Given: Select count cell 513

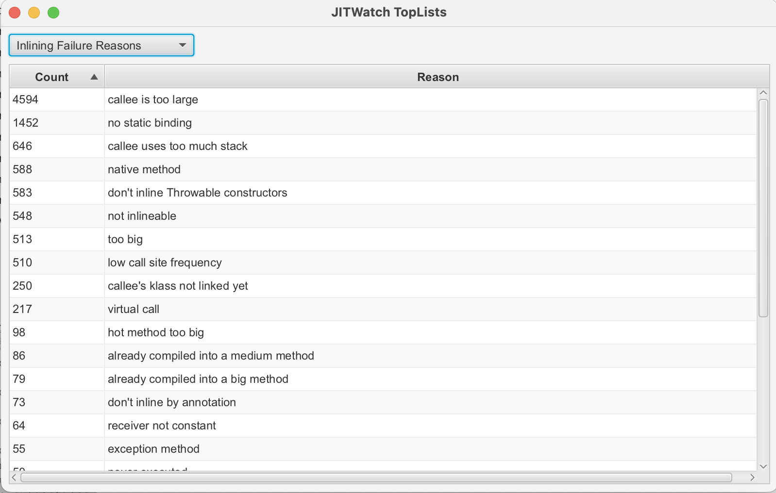Looking at the screenshot, I should point(57,239).
